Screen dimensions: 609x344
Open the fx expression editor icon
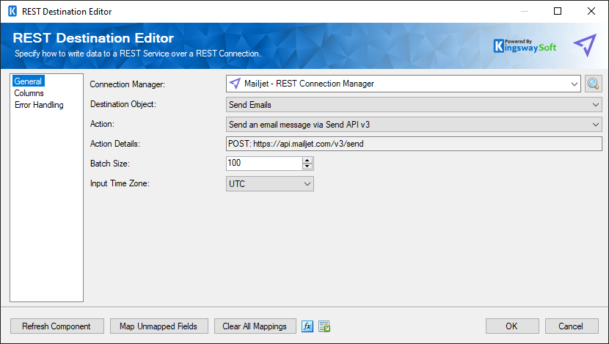(307, 326)
